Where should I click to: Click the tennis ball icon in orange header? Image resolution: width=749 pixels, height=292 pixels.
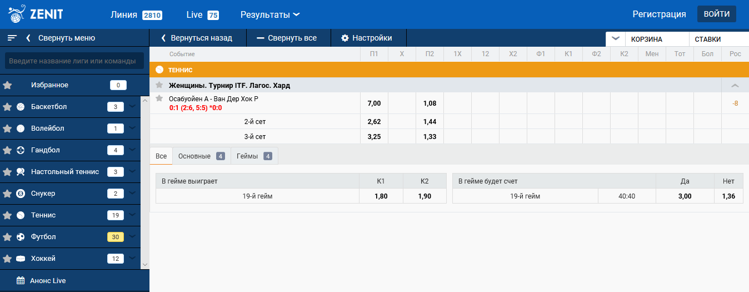click(159, 70)
